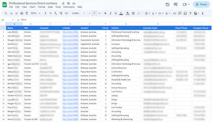
Task: Open the comments panel icon
Action: (176, 4)
